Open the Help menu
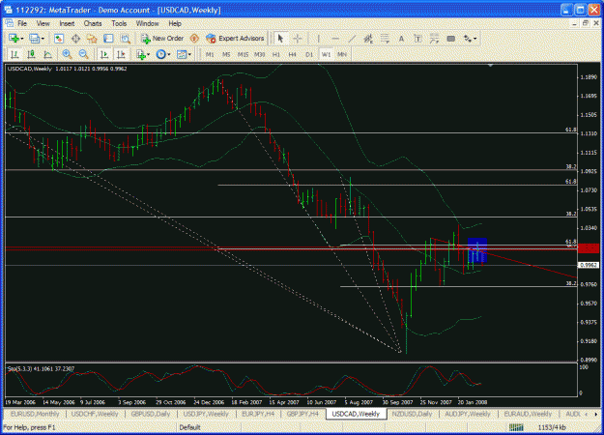 [x=175, y=24]
